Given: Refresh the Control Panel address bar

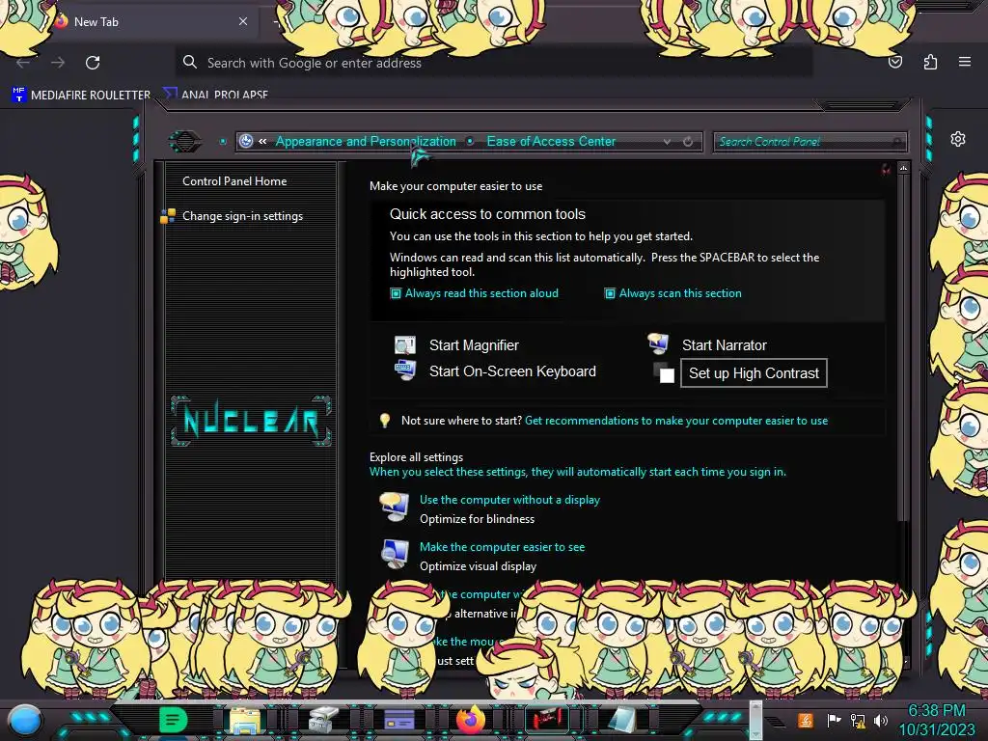Looking at the screenshot, I should coord(688,142).
